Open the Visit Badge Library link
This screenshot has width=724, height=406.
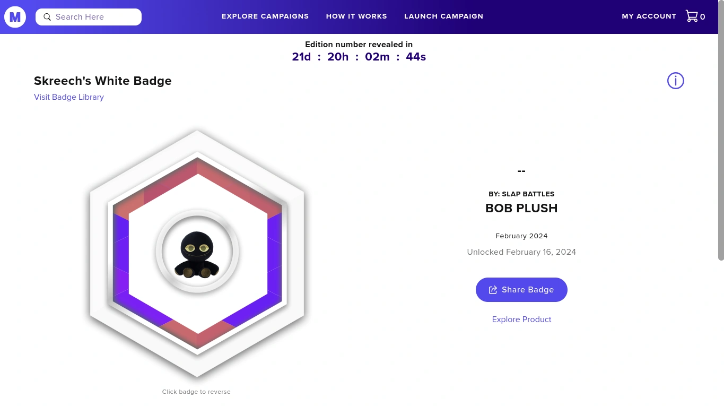click(69, 97)
